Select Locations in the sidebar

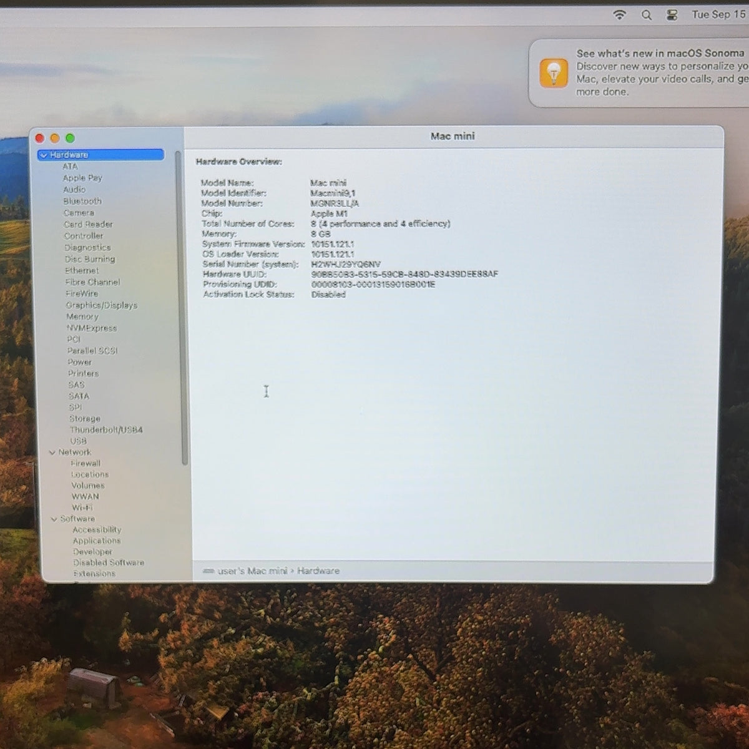tap(90, 474)
